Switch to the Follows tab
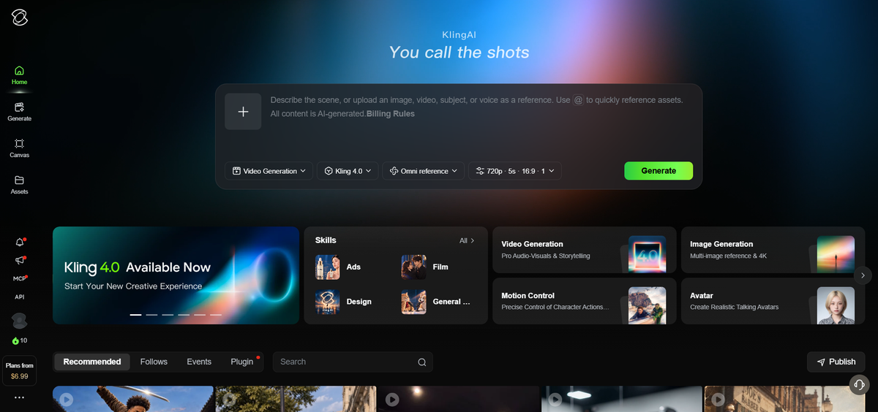Viewport: 878px width, 412px height. pyautogui.click(x=154, y=362)
